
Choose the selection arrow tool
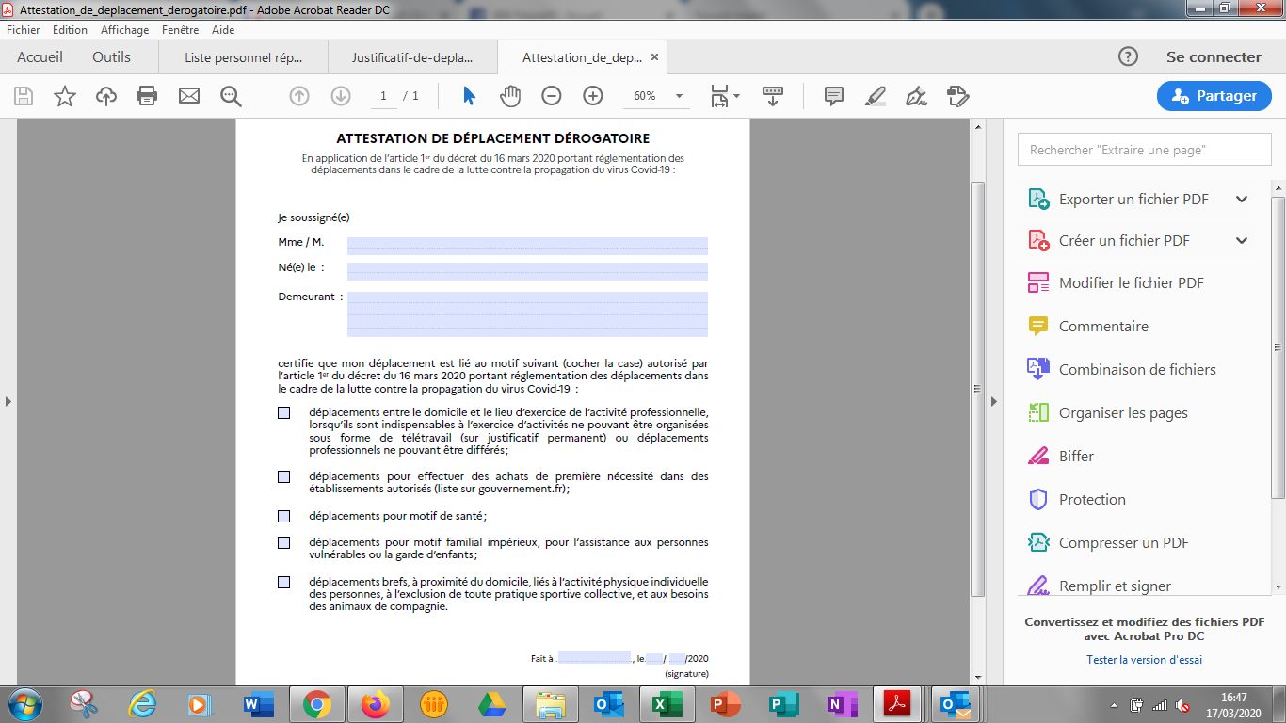tap(469, 96)
